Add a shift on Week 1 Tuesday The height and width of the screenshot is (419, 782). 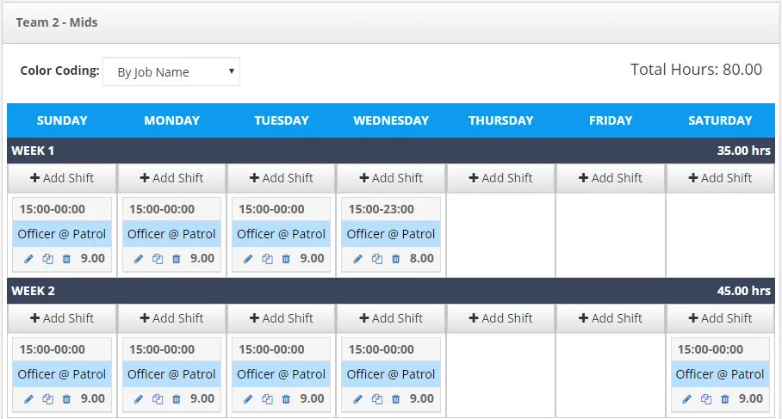(x=282, y=178)
